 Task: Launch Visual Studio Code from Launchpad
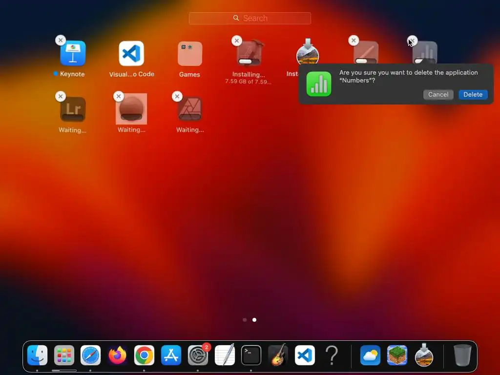(131, 53)
